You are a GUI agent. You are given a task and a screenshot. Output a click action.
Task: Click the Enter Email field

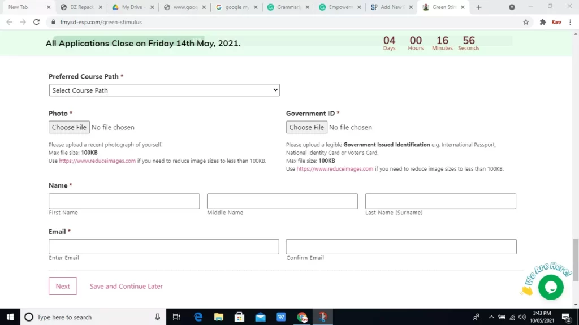(x=164, y=246)
